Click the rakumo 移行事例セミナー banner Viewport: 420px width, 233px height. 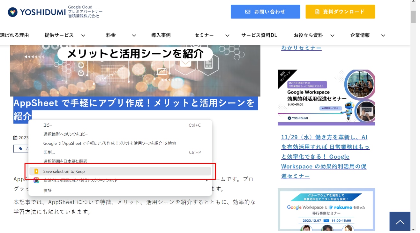326,209
